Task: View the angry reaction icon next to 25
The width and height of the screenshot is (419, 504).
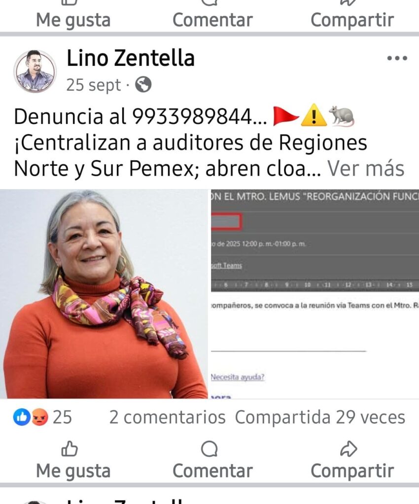Action: [x=39, y=417]
